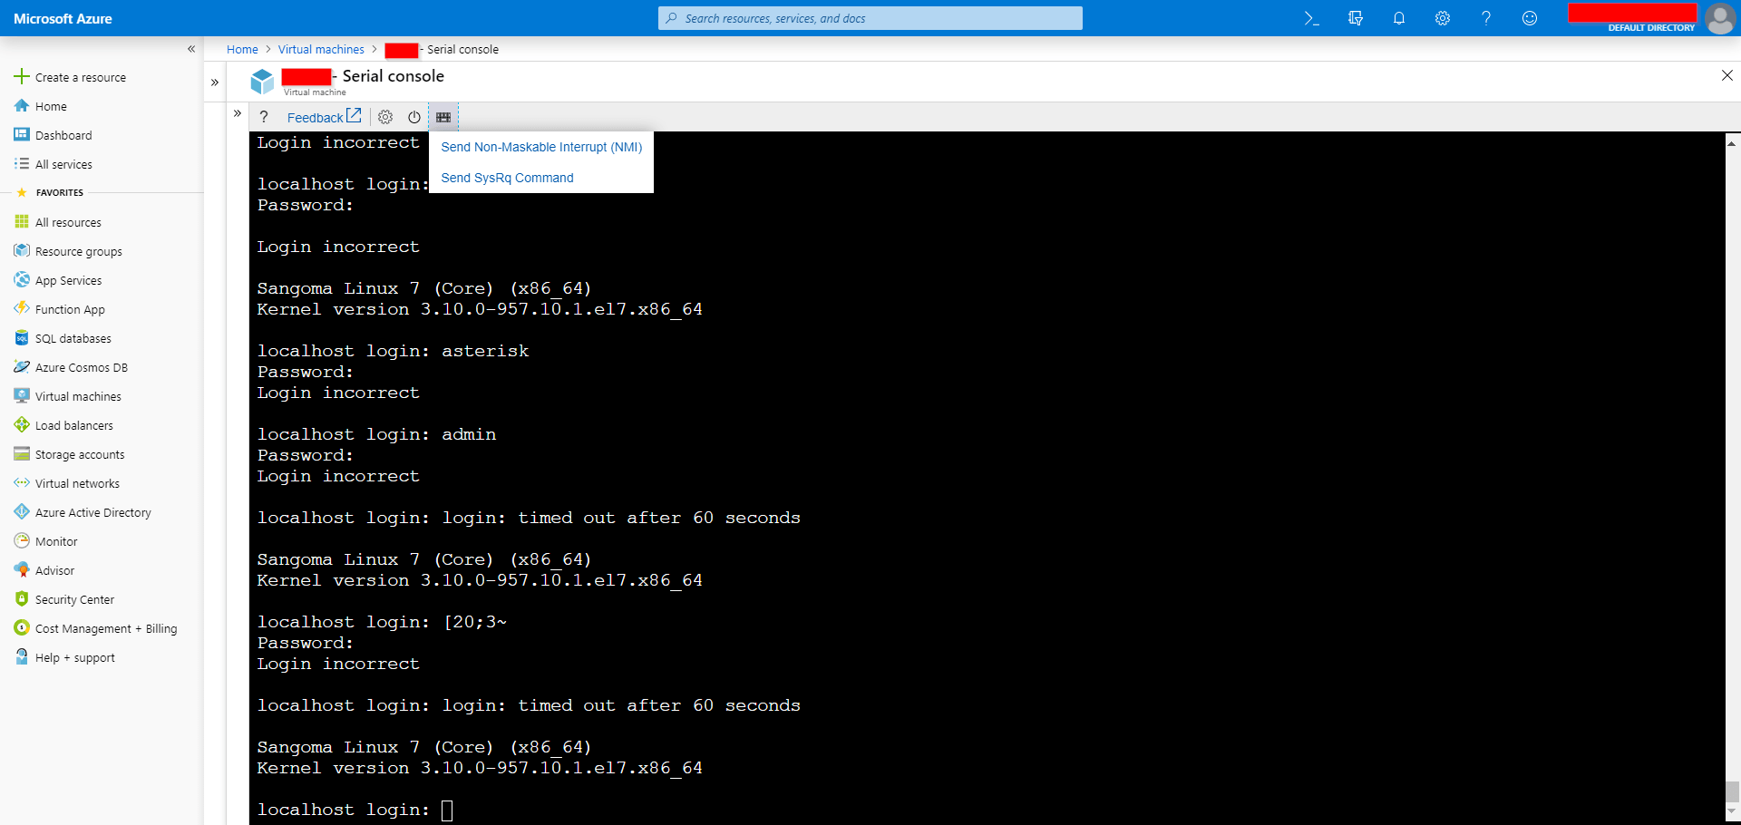Click Create a resource
This screenshot has height=825, width=1741.
[80, 77]
